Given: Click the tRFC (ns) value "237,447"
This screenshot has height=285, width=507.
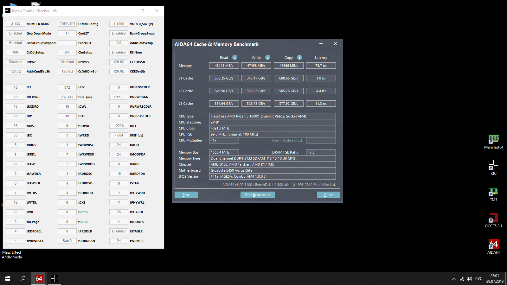Looking at the screenshot, I should [67, 97].
